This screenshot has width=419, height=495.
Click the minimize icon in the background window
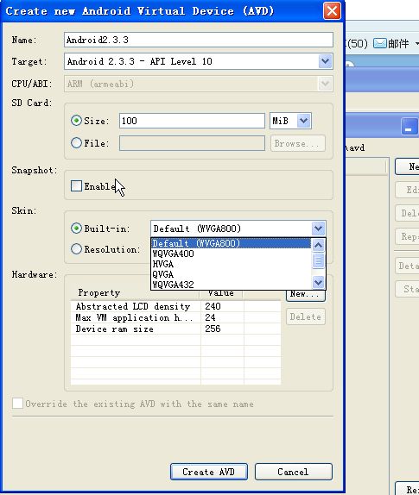[409, 127]
